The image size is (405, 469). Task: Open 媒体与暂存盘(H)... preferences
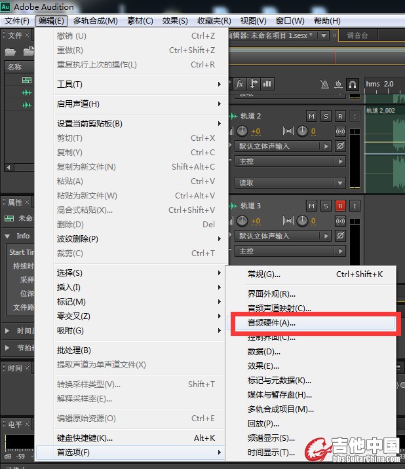click(311, 395)
